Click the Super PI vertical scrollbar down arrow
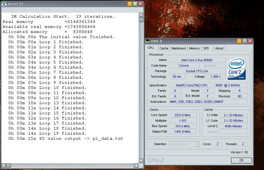 click(x=141, y=161)
